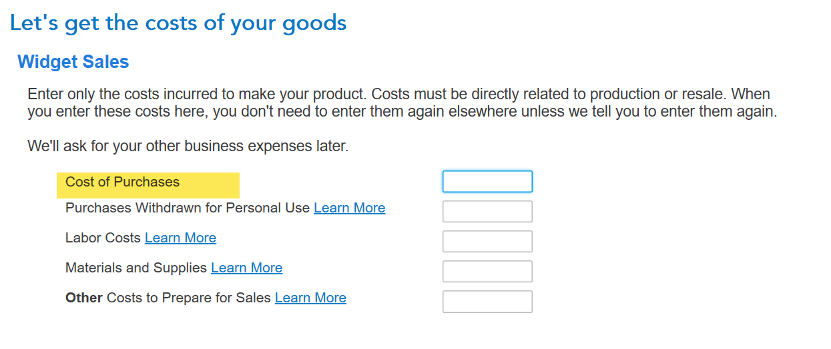Click the Costs to Prepare for Sales text
Viewport: 831px width, 349px height.
[x=189, y=298]
